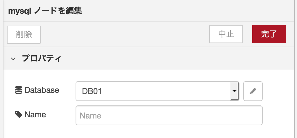Select the DB01 value text in combo box
Screen dimensions: 297x138
pos(92,91)
